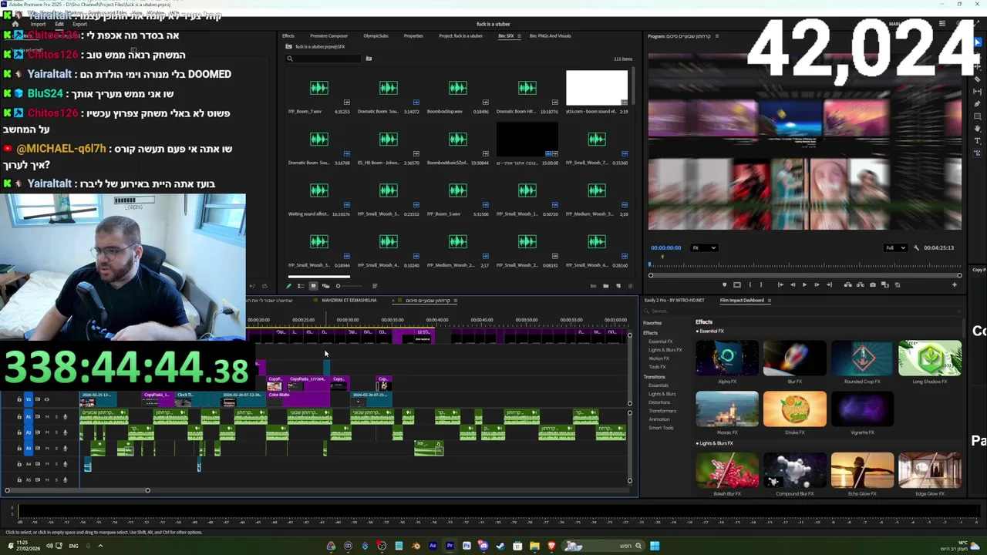Open After Effects from the Windows taskbar
The width and height of the screenshot is (987, 555).
[433, 546]
